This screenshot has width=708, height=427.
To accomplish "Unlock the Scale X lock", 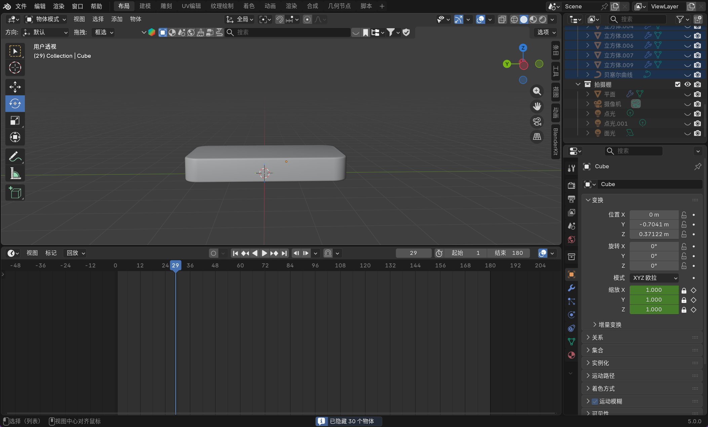I will pos(684,290).
